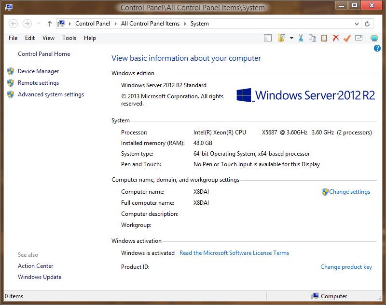Expand the chevron after Control Panel breadcrumb
The image size is (386, 305).
tap(116, 24)
